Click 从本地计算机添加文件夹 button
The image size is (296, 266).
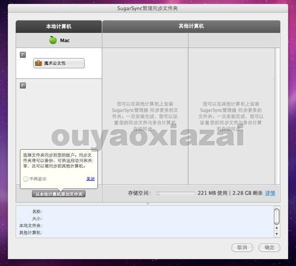(59, 194)
